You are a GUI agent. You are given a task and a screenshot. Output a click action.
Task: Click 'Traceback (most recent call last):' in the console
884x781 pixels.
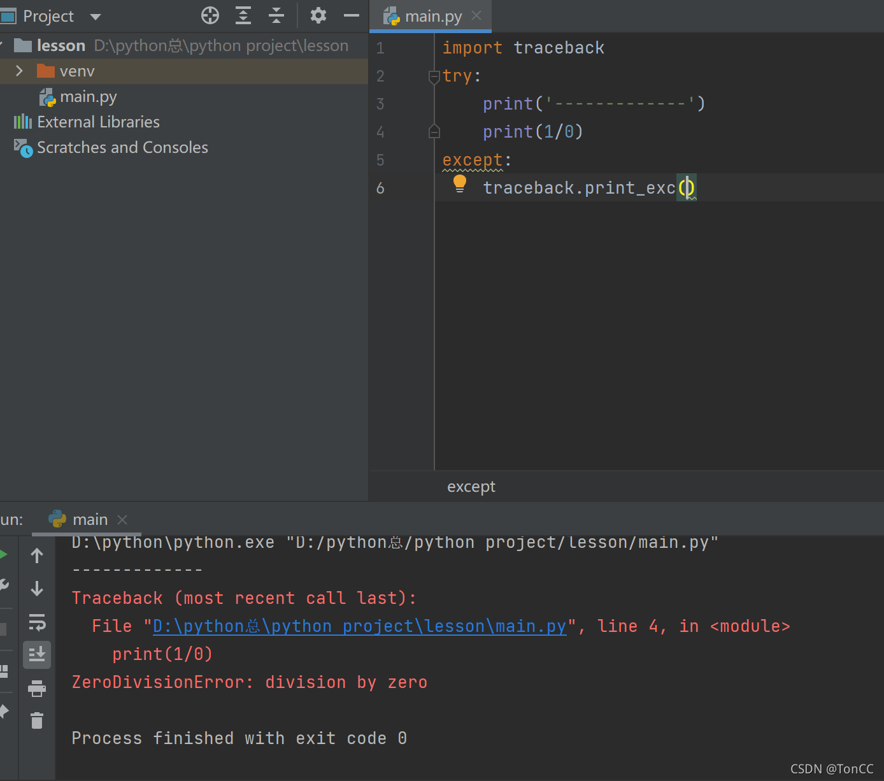(244, 598)
